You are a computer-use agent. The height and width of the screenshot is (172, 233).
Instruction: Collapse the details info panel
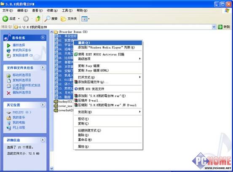coord(43,140)
